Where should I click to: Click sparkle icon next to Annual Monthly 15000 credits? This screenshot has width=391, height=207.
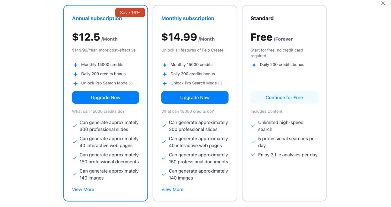click(75, 65)
